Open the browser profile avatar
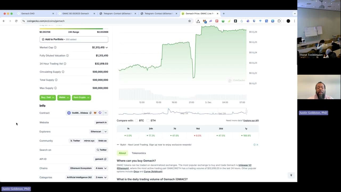 point(288,21)
